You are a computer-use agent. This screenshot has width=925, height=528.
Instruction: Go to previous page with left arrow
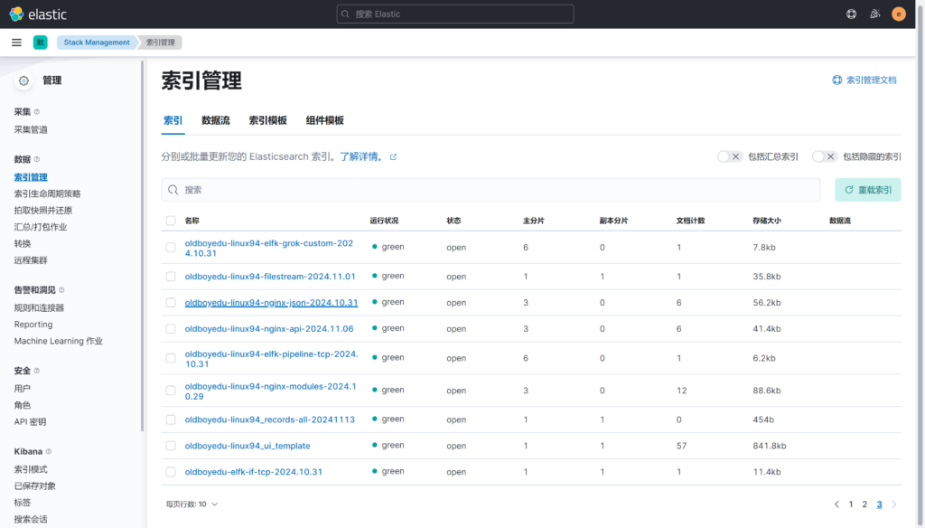click(x=836, y=504)
